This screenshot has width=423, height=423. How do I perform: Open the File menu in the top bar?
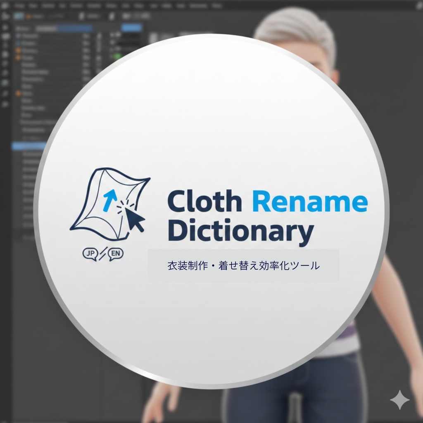pyautogui.click(x=19, y=6)
